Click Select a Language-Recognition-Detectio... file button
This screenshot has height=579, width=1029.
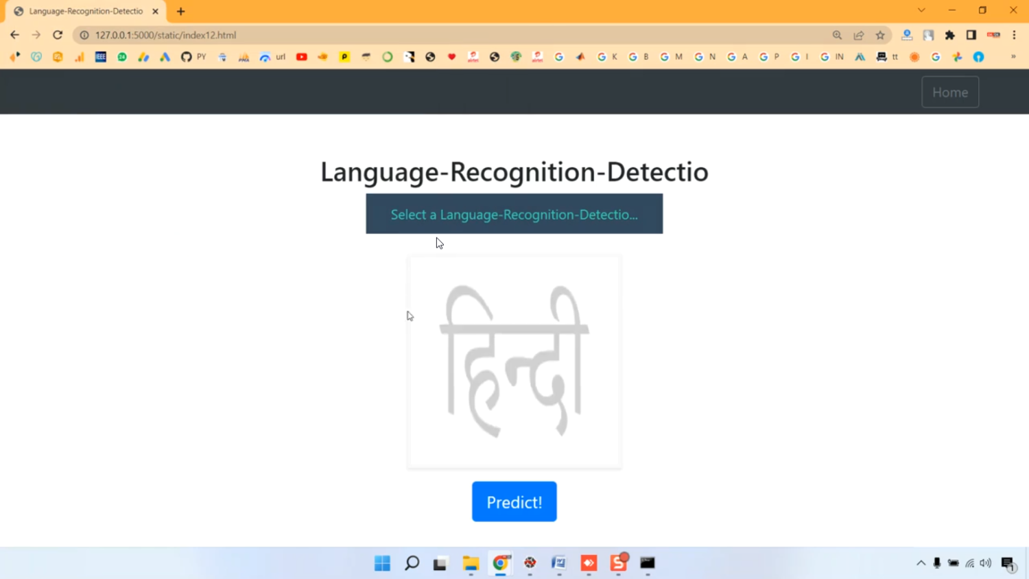(x=514, y=214)
